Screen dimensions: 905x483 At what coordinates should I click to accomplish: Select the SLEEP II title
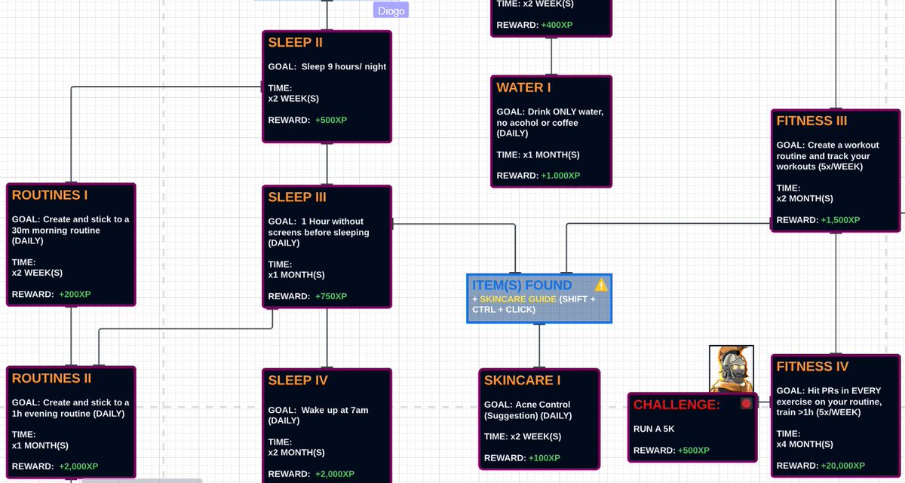pos(296,43)
